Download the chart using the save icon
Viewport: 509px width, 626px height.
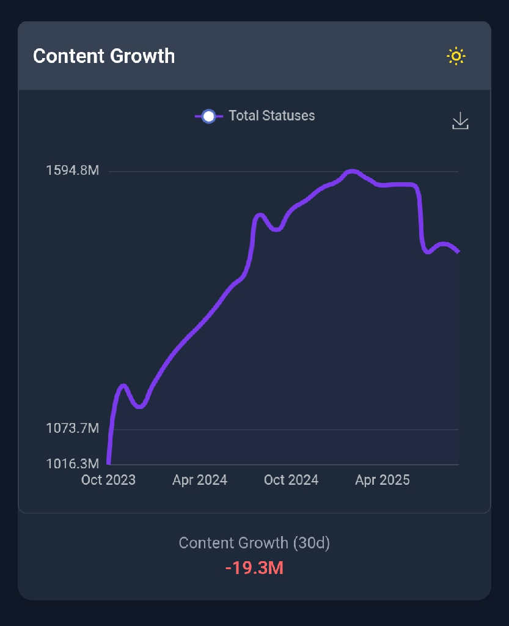tap(460, 121)
